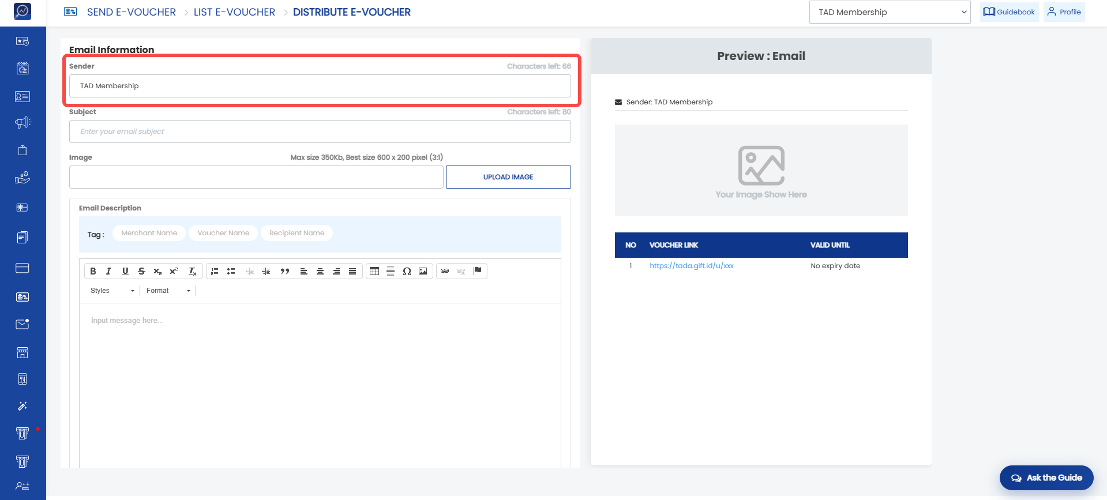This screenshot has width=1107, height=500.
Task: Open the shopping bag icon in sidebar
Action: [22, 150]
